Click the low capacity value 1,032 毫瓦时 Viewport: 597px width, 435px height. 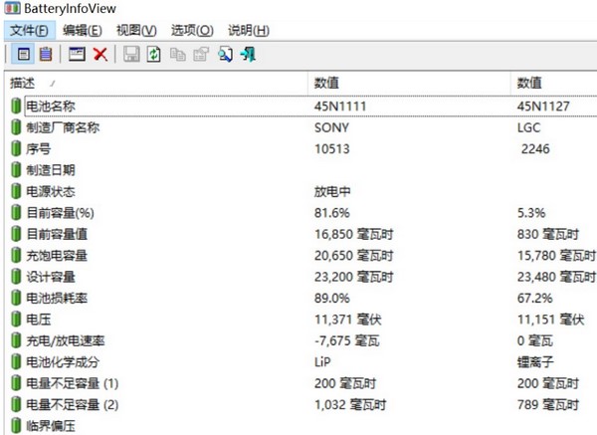350,404
